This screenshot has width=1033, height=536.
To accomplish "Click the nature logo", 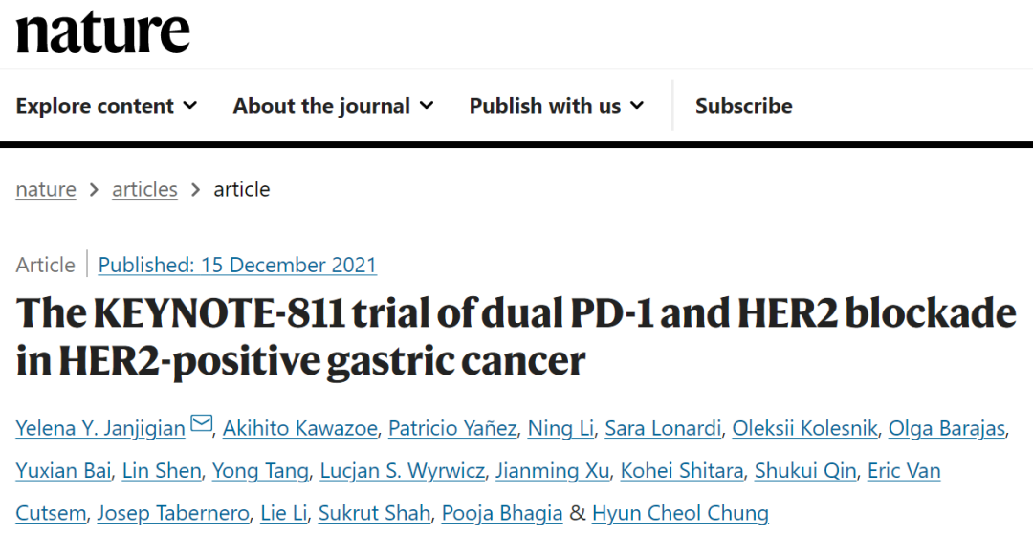I will click(x=102, y=32).
